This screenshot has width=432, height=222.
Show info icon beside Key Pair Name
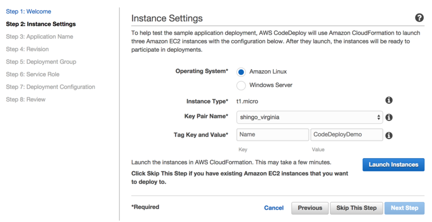pyautogui.click(x=389, y=118)
